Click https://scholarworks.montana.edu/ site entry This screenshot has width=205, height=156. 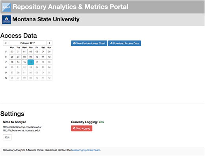pos(22,127)
